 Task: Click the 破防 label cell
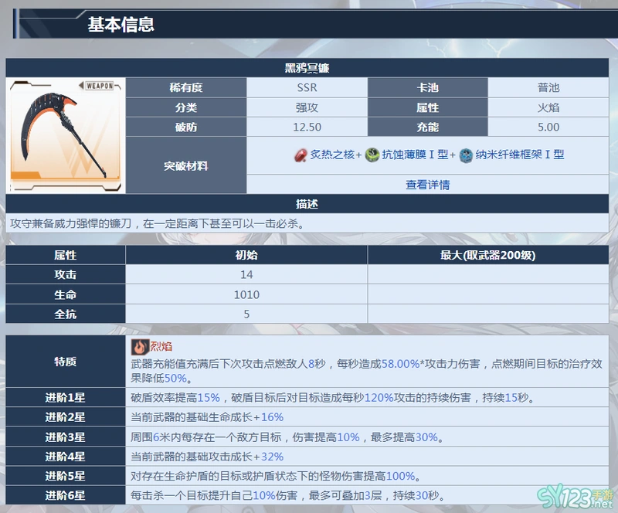tap(186, 127)
